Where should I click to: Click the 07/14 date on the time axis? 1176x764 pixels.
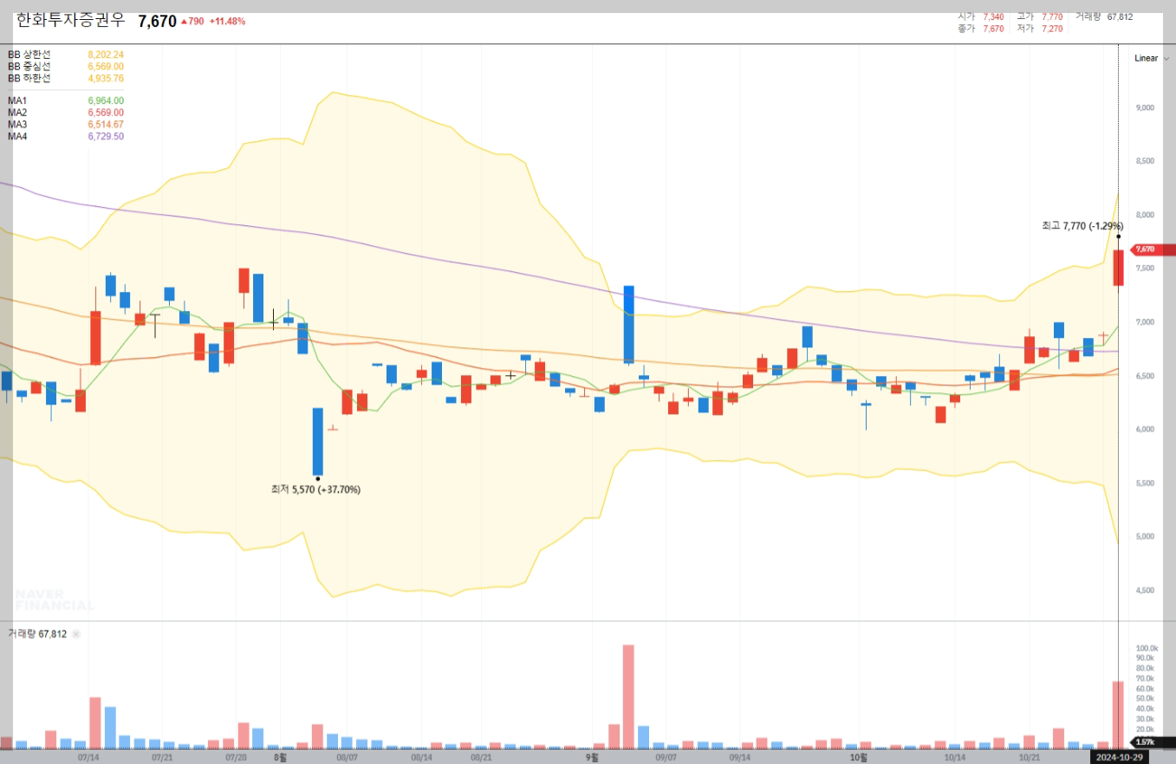point(88,757)
